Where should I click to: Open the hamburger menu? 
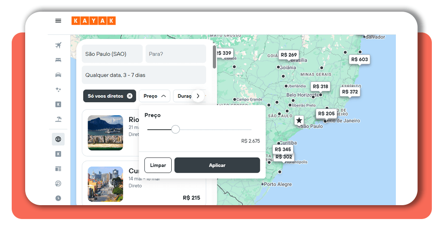pyautogui.click(x=58, y=21)
